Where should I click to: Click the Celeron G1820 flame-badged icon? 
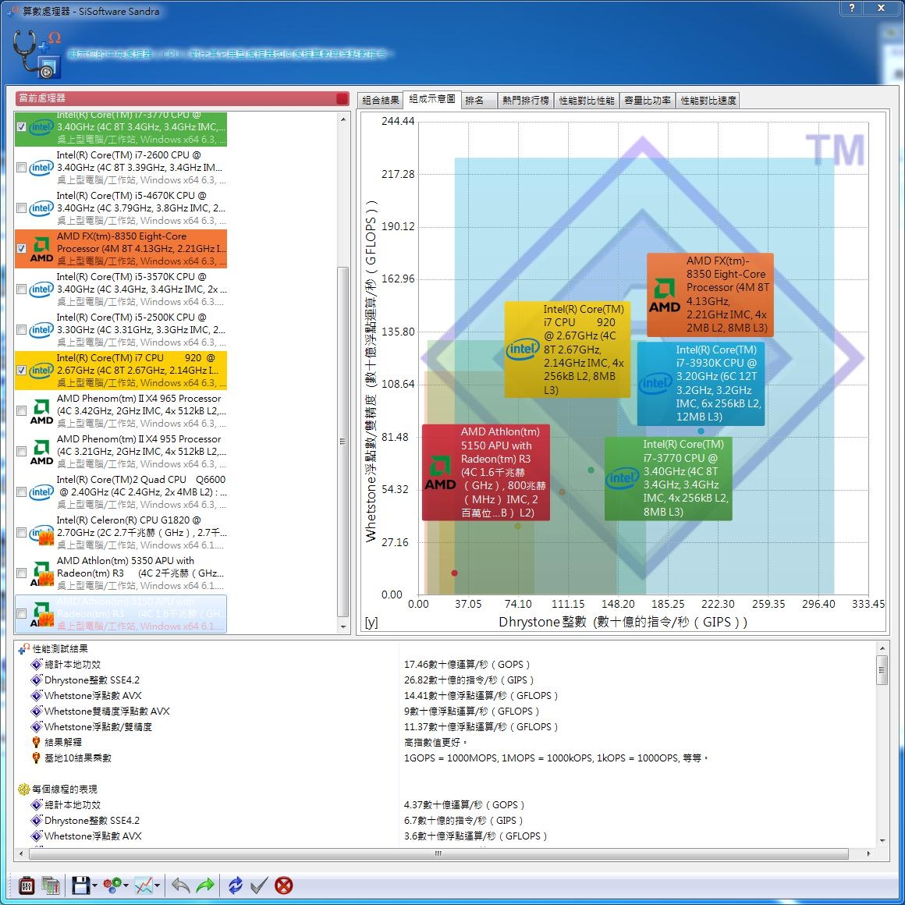[41, 533]
